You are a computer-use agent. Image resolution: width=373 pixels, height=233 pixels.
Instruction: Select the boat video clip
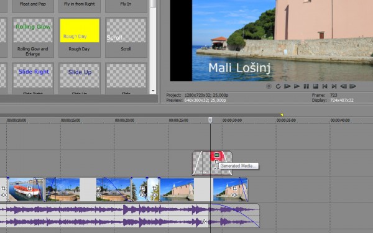click(26, 190)
